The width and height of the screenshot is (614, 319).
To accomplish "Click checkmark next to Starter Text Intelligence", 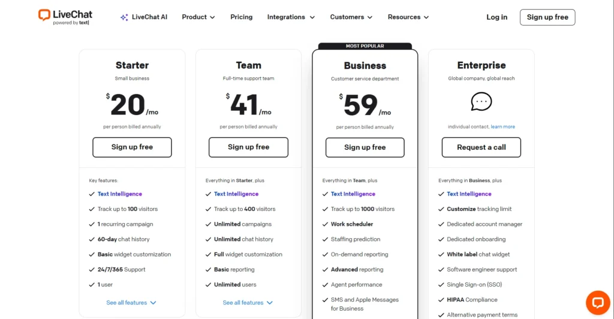I will tap(92, 194).
